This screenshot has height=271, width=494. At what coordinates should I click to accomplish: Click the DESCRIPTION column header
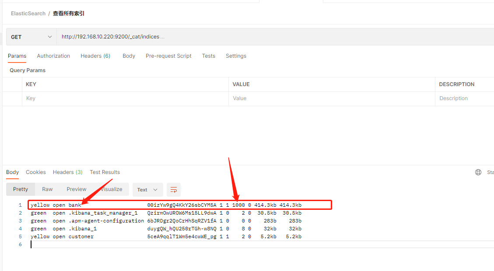(457, 84)
